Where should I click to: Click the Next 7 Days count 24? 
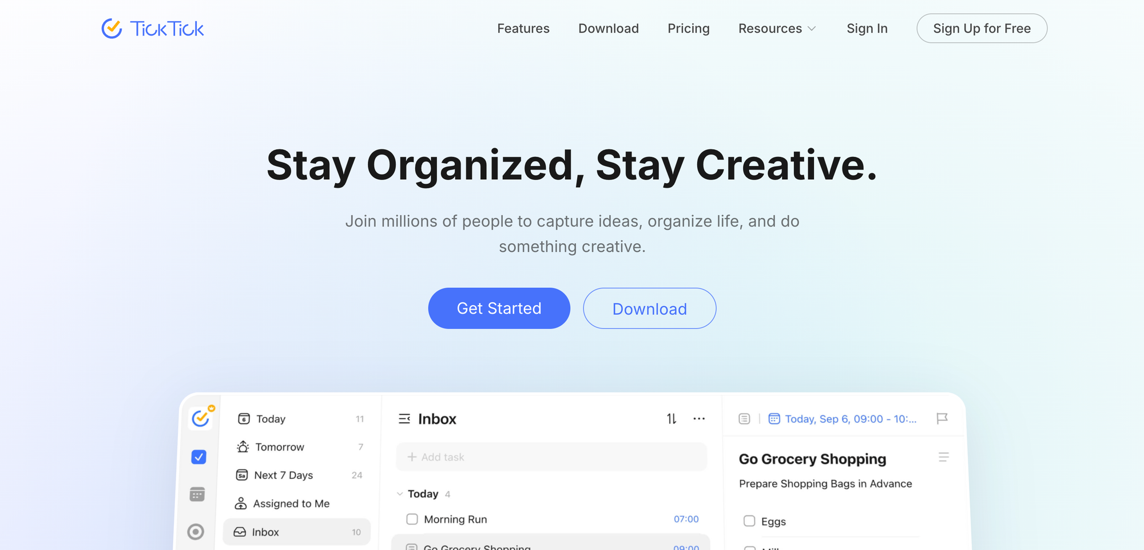pos(357,475)
